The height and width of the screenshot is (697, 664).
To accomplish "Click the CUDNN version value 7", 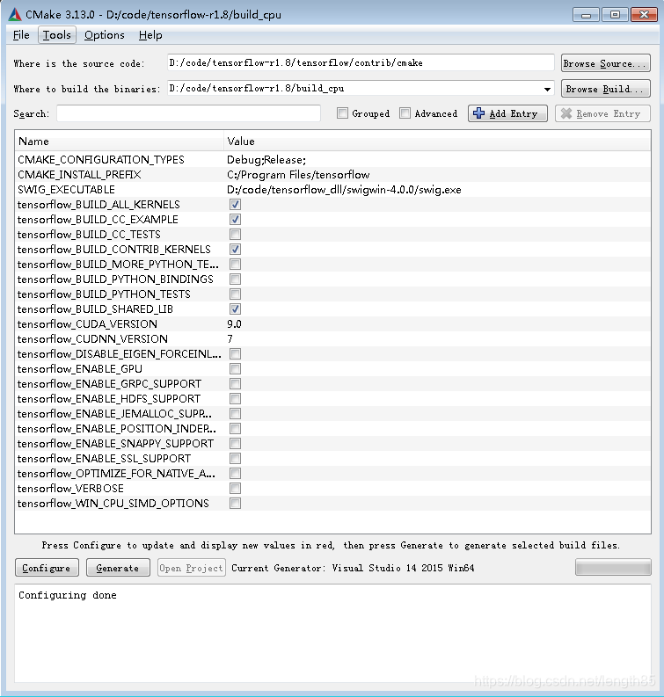I will click(230, 338).
